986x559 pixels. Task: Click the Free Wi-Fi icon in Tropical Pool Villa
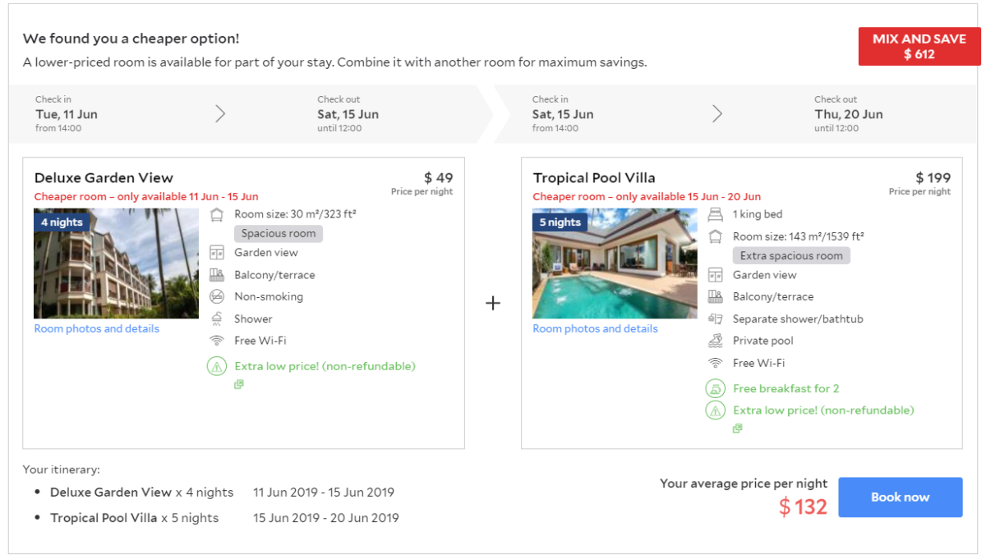(x=716, y=363)
